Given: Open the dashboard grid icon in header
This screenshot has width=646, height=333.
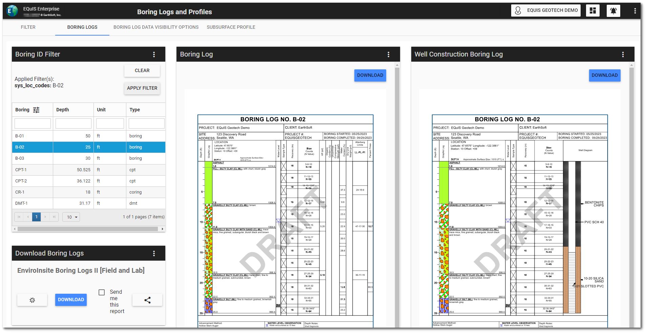Looking at the screenshot, I should pos(593,10).
